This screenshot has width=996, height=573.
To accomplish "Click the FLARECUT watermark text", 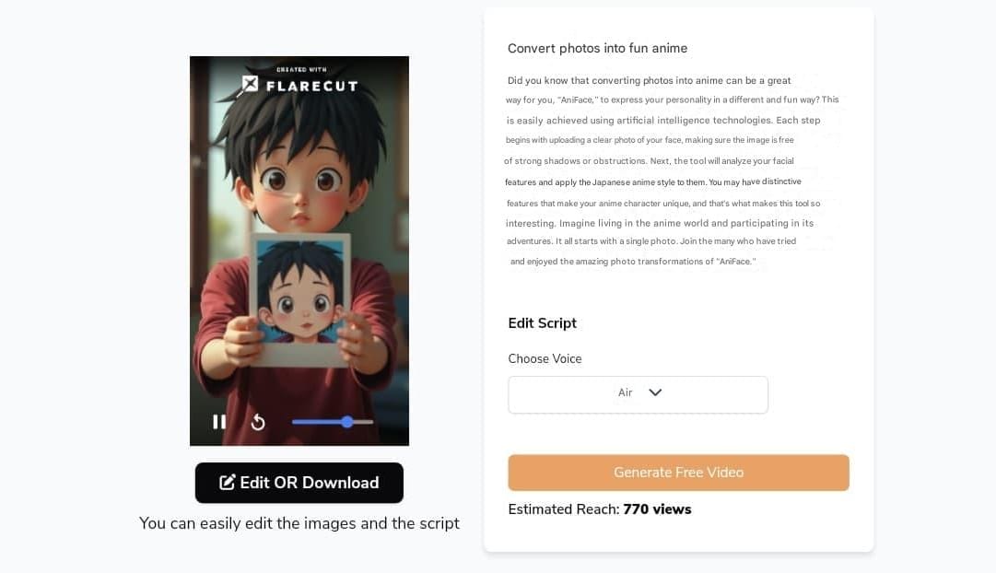I will [x=312, y=86].
